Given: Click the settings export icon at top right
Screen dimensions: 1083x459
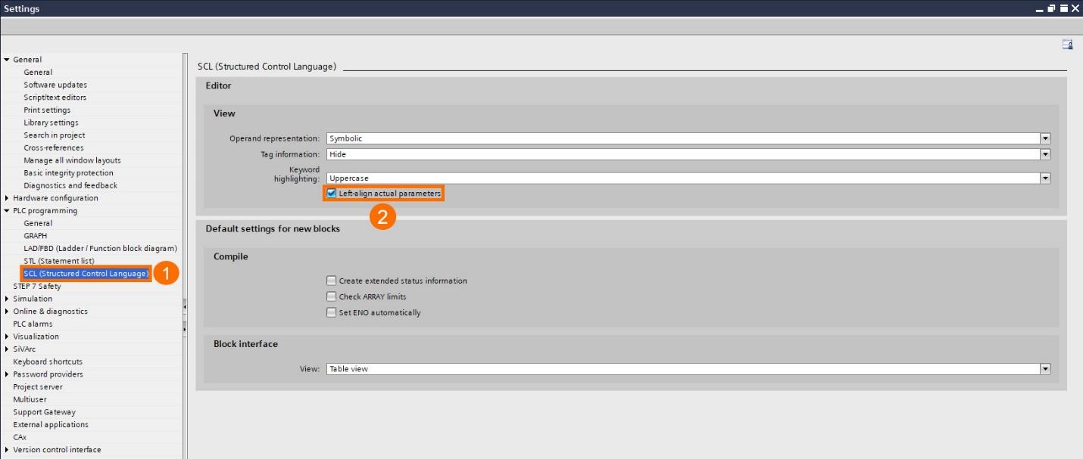Looking at the screenshot, I should pyautogui.click(x=1067, y=45).
